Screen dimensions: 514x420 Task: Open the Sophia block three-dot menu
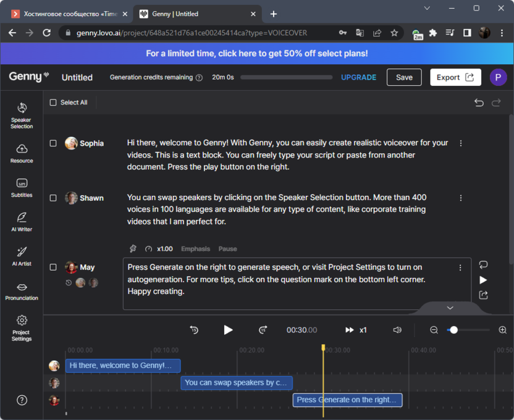pyautogui.click(x=461, y=143)
